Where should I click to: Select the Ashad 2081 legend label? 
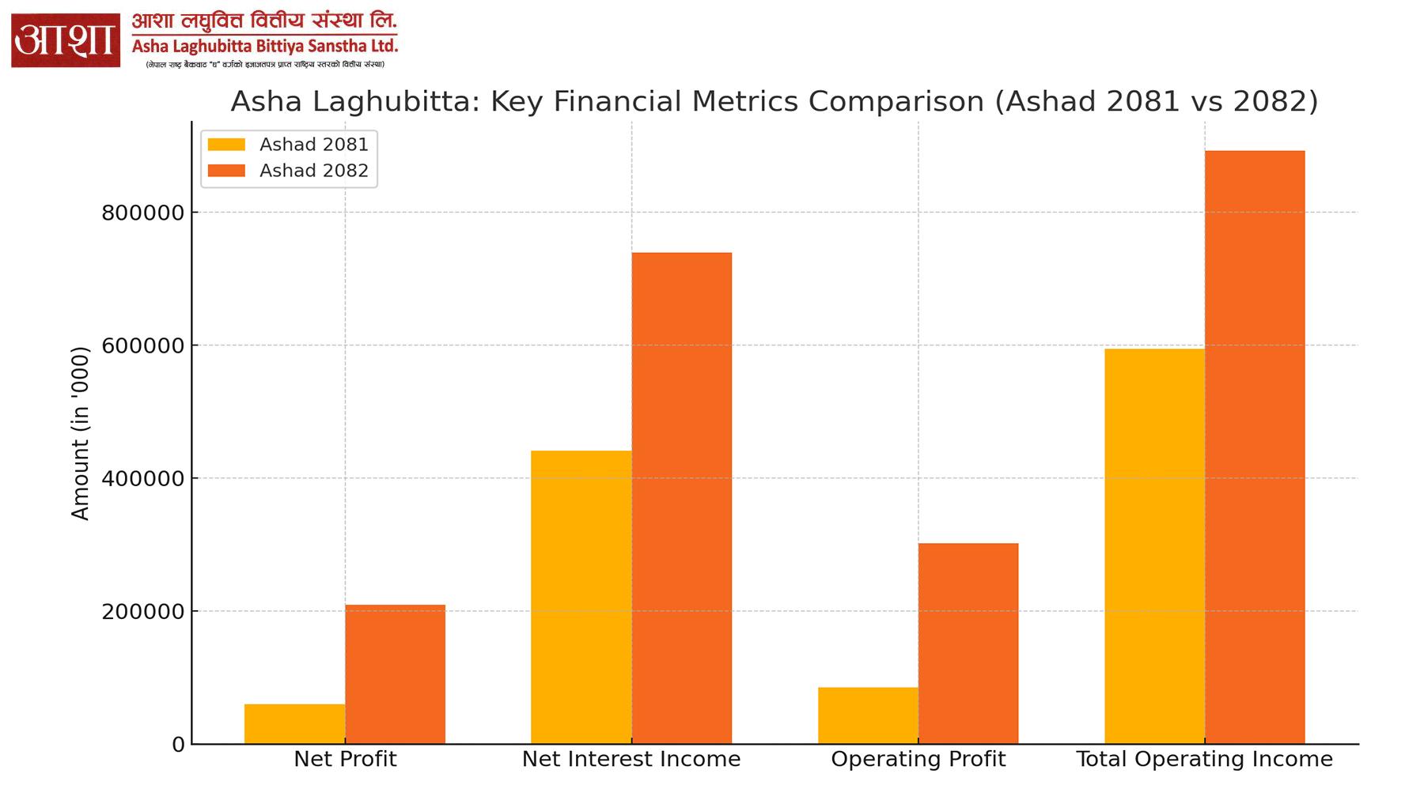pyautogui.click(x=314, y=145)
